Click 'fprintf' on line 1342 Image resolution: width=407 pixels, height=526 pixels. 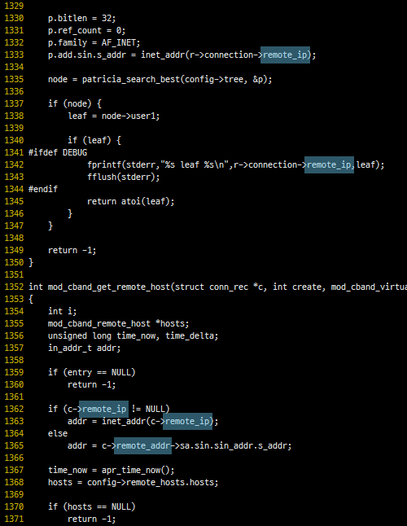click(x=104, y=164)
